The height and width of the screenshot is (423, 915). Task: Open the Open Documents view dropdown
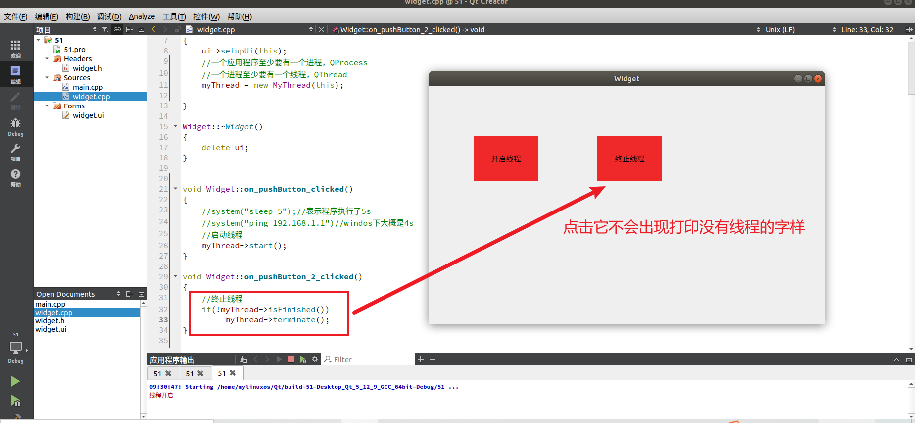click(x=78, y=294)
